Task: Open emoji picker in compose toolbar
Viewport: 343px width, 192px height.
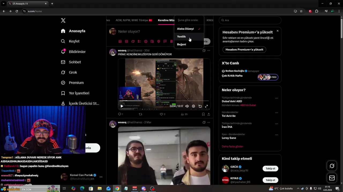Action: point(146,42)
